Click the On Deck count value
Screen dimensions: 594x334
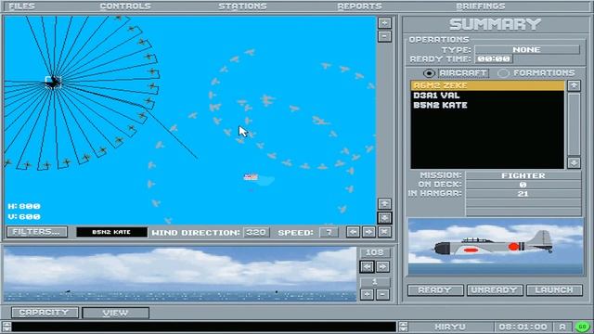tap(523, 185)
